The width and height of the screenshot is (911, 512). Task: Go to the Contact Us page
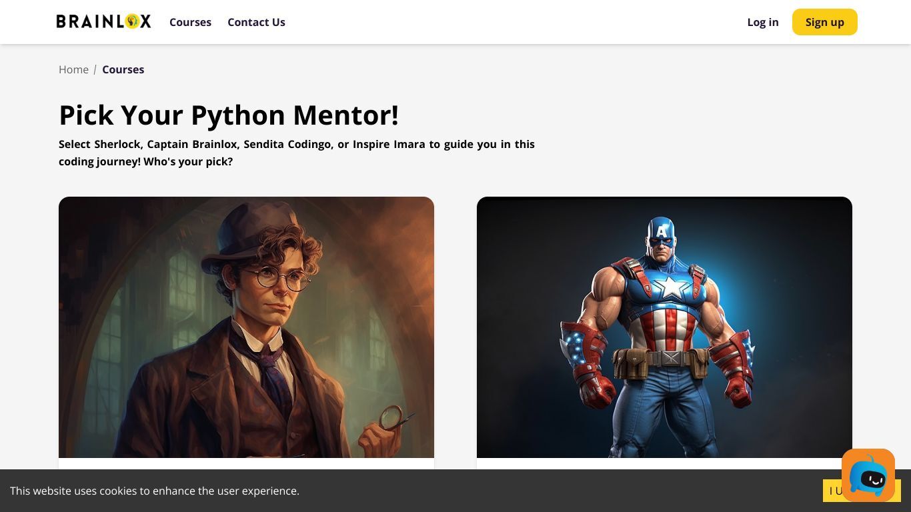click(x=256, y=22)
